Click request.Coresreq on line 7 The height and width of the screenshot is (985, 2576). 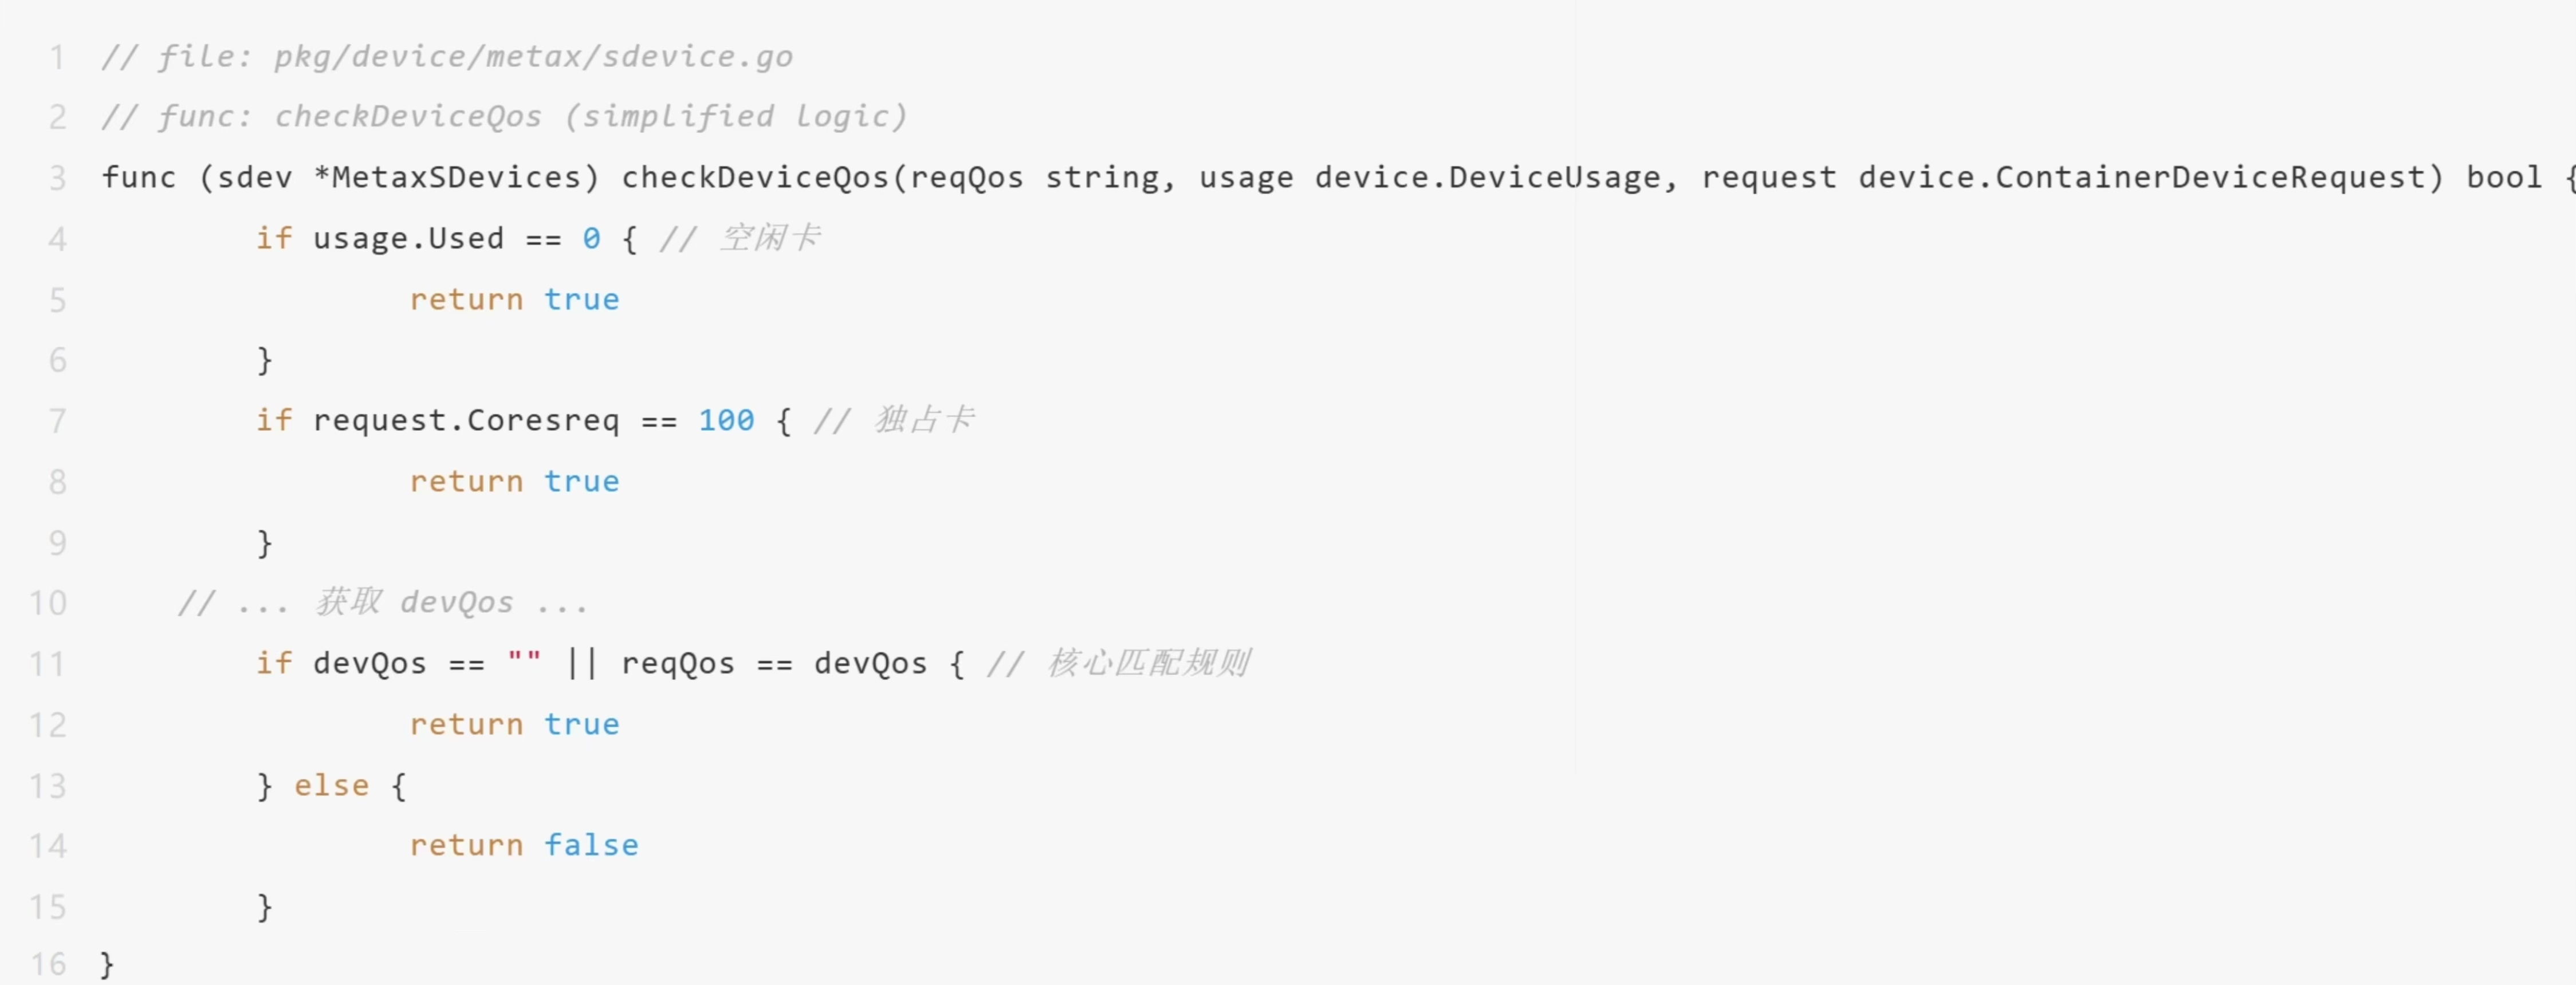click(466, 421)
